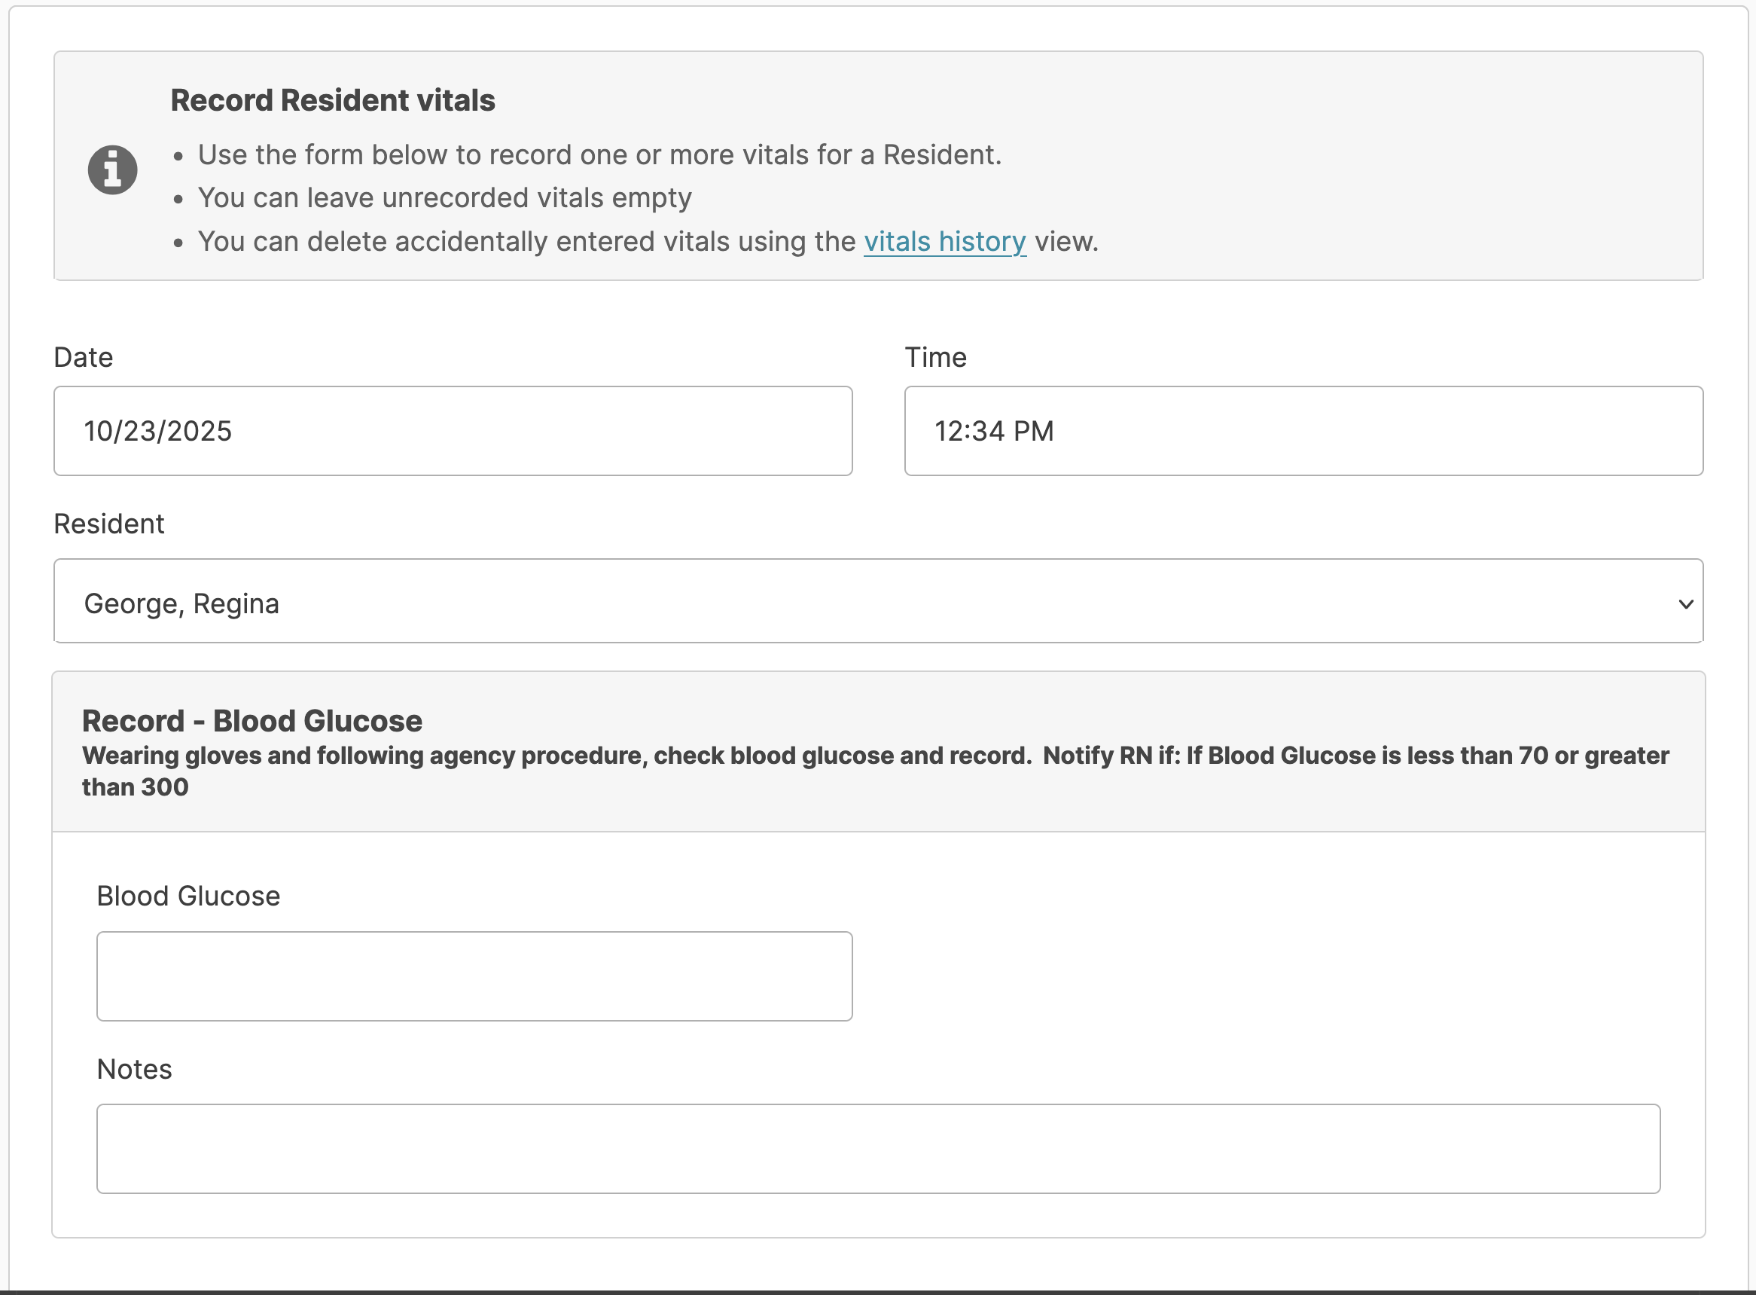Click the 'Use the form below' bullet text
Viewport: 1756px width, 1295px height.
599,154
